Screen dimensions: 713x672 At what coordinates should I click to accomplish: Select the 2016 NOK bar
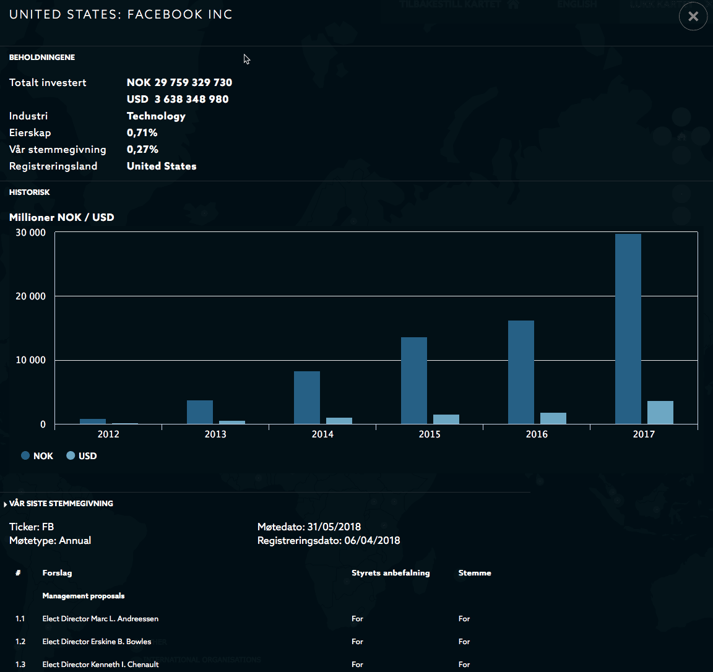coord(521,372)
